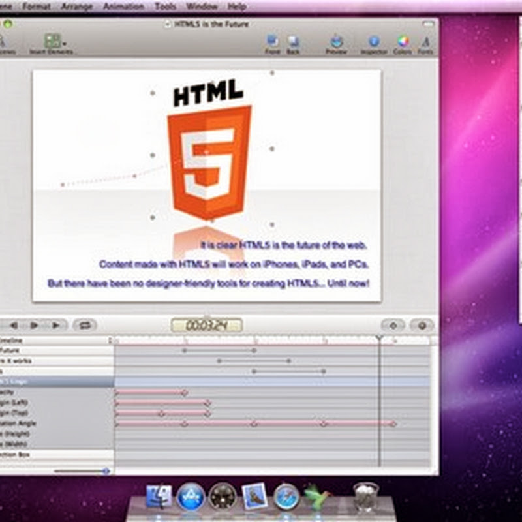Open the Window menu
Screen dimensions: 522x522
[202, 7]
